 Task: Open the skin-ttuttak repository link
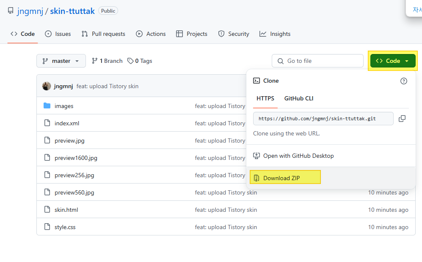[x=72, y=11]
